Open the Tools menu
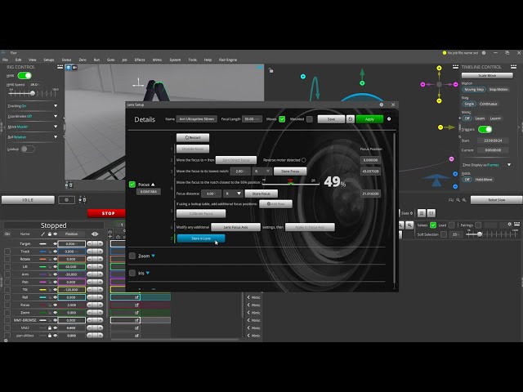 193,60
